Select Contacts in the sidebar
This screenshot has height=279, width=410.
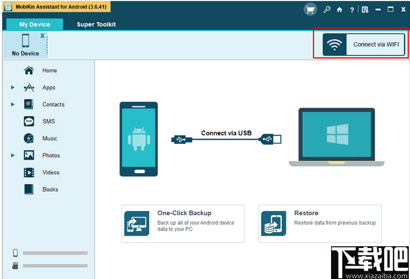point(53,104)
